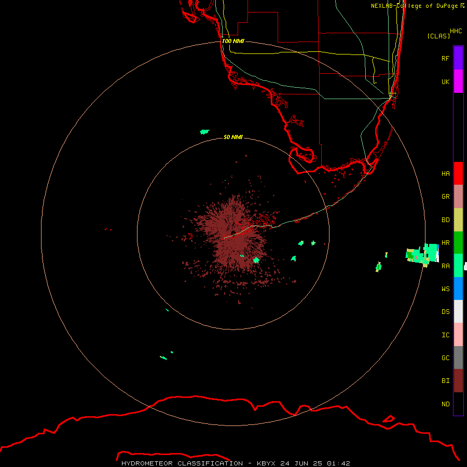Click the large biological clutter echo at radar center
This screenshot has height=467, width=467.
(x=234, y=234)
